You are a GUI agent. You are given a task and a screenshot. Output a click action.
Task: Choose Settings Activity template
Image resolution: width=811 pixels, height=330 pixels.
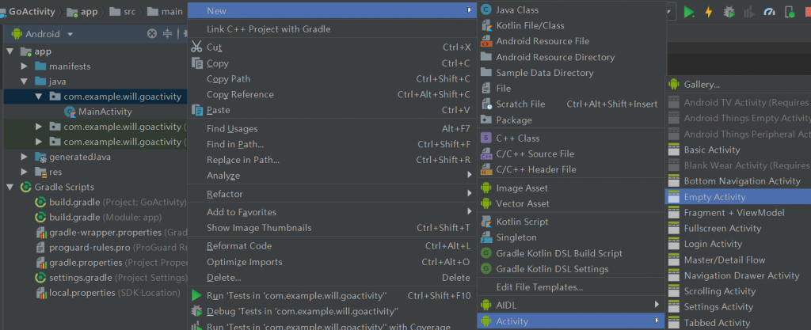pos(738,307)
